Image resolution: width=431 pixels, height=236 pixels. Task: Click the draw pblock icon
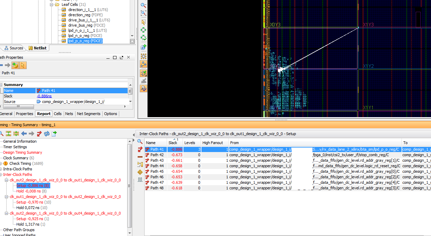click(143, 47)
